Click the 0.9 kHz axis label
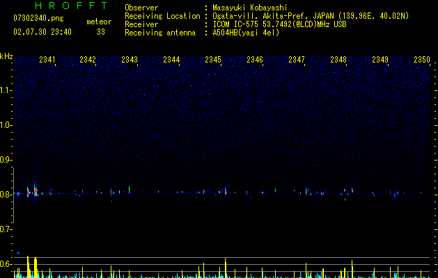The height and width of the screenshot is (278, 438). point(6,160)
